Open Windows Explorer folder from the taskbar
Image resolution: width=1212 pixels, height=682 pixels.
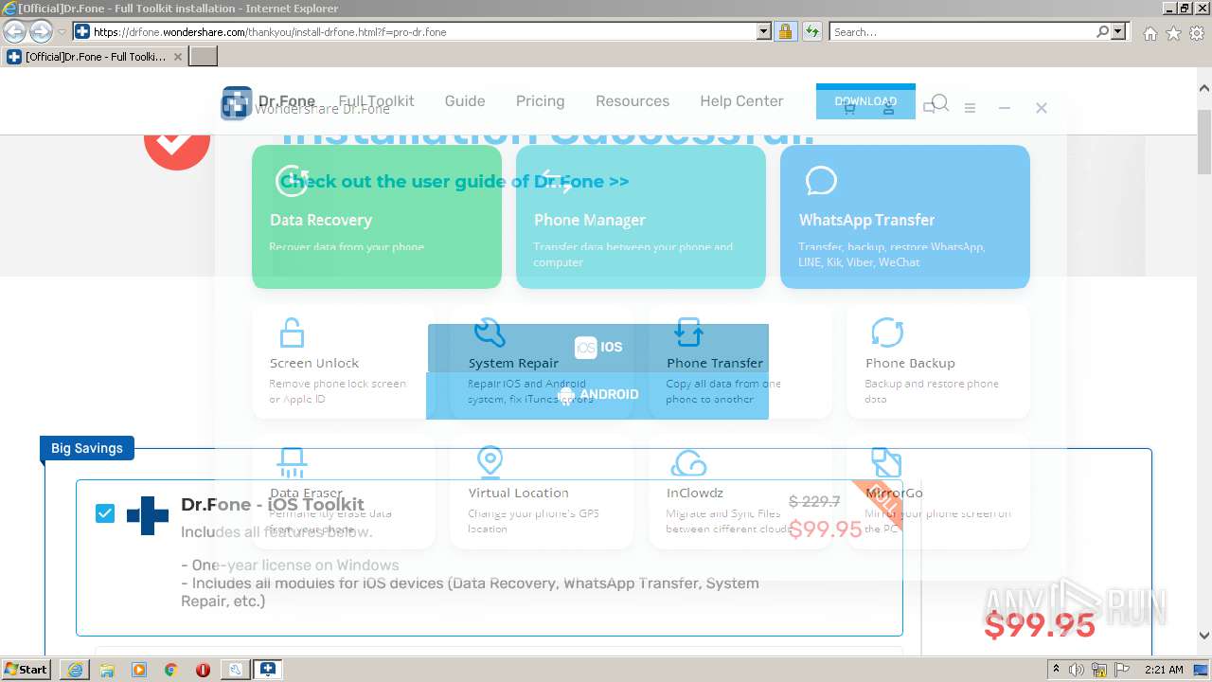click(107, 670)
